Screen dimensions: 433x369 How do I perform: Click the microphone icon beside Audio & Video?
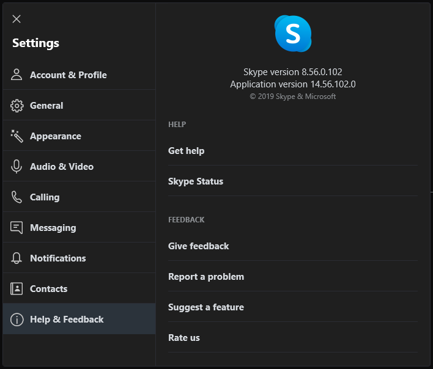click(x=17, y=167)
